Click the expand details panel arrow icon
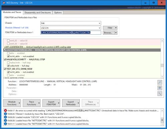The width and height of the screenshot is (167, 129). (160, 94)
